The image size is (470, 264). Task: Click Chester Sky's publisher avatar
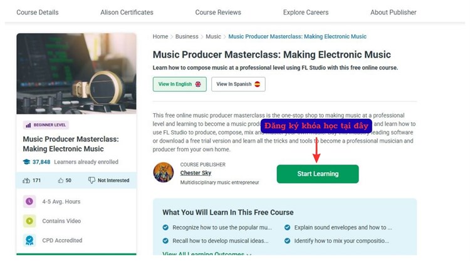[x=164, y=173]
